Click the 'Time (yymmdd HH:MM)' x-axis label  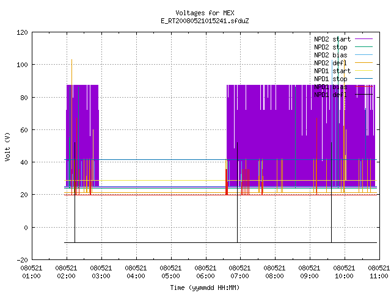(205, 288)
